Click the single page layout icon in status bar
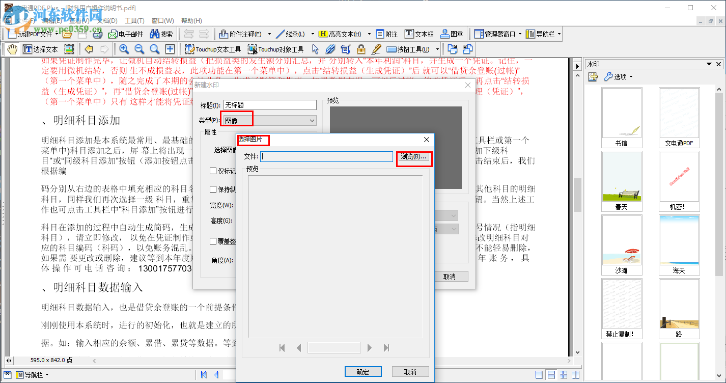 click(539, 375)
